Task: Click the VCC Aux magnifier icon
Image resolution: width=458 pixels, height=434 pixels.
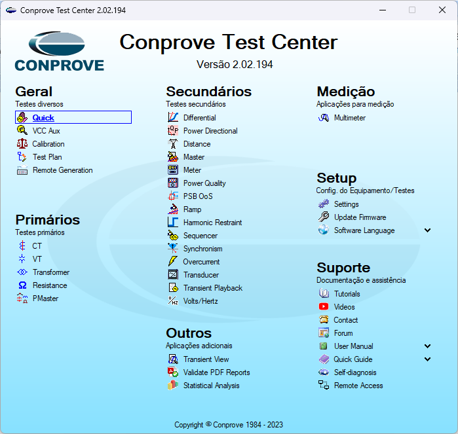Action: 22,130
